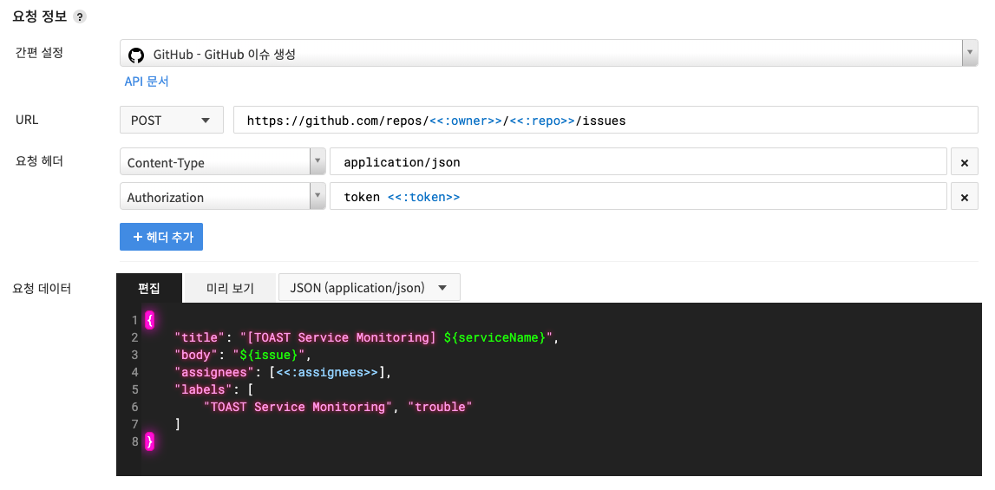The height and width of the screenshot is (490, 995).
Task: Click the closing brace on line 8
Action: click(x=150, y=441)
